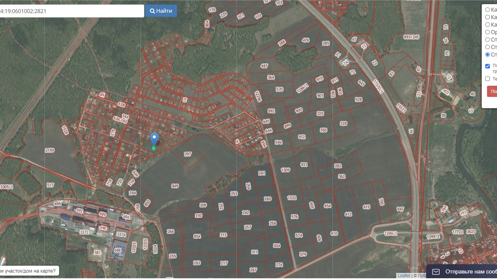Select parcel labeled 364
Image resolution: width=497 pixels, height=279 pixels.
click(x=271, y=77)
